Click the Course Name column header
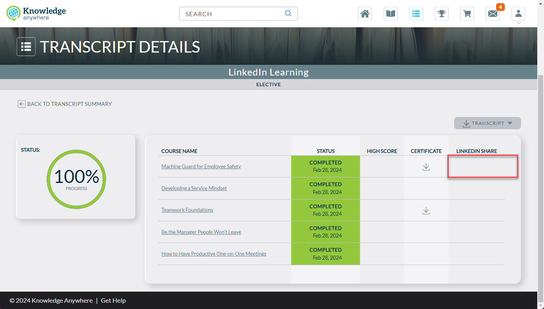The image size is (544, 309). coord(179,151)
